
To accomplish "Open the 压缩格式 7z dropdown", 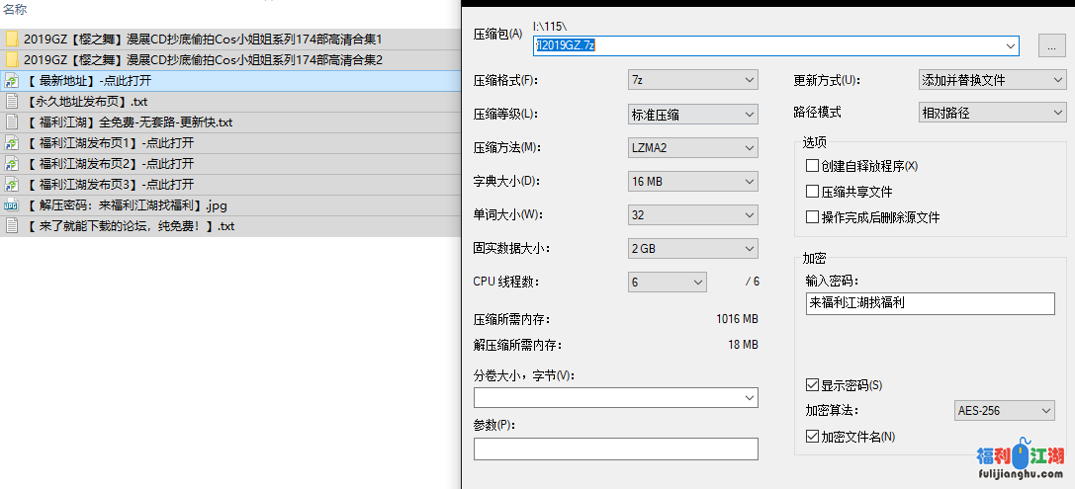I will pyautogui.click(x=693, y=80).
